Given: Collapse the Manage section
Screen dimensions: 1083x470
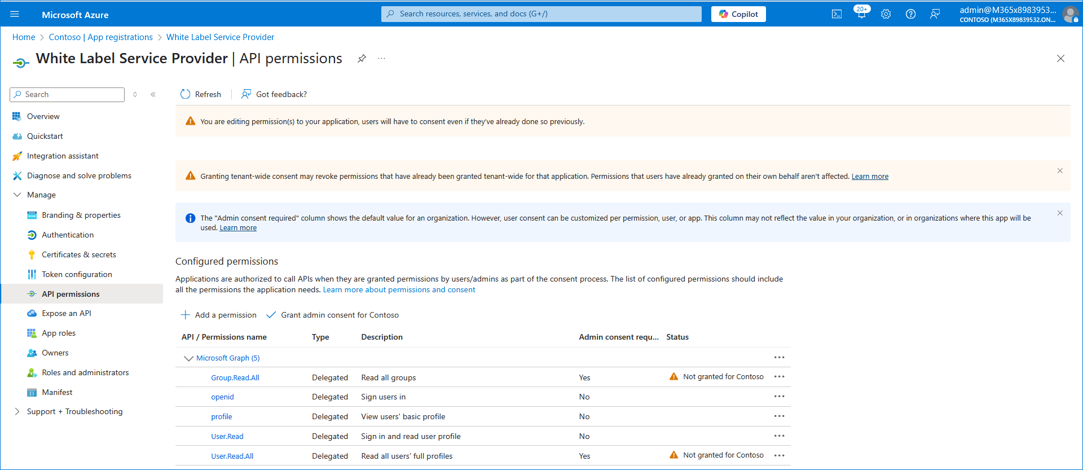Looking at the screenshot, I should [x=17, y=195].
